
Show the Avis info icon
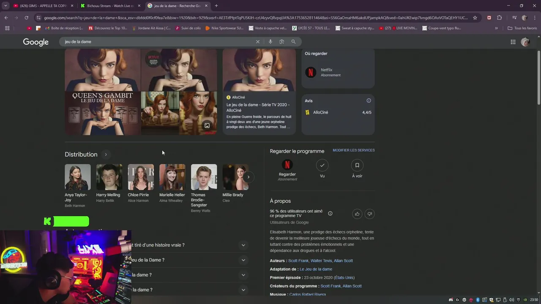coord(369,100)
